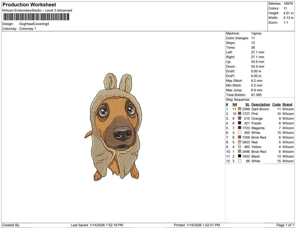The image size is (296, 228).
Task: Click the Red thread swatch in row 8
Action: pos(239,142)
